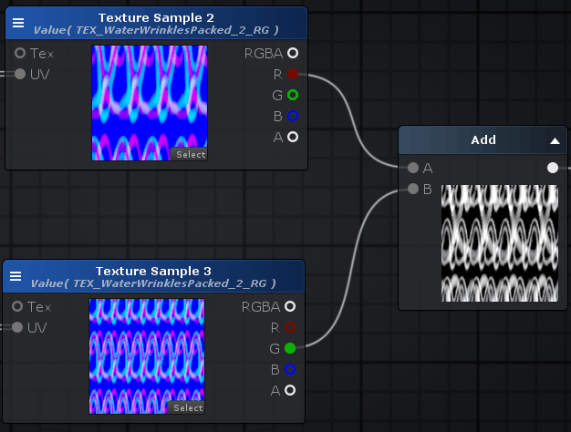This screenshot has height=432, width=571.
Task: Click Texture Sample 2 red R output port
Action: tap(293, 74)
